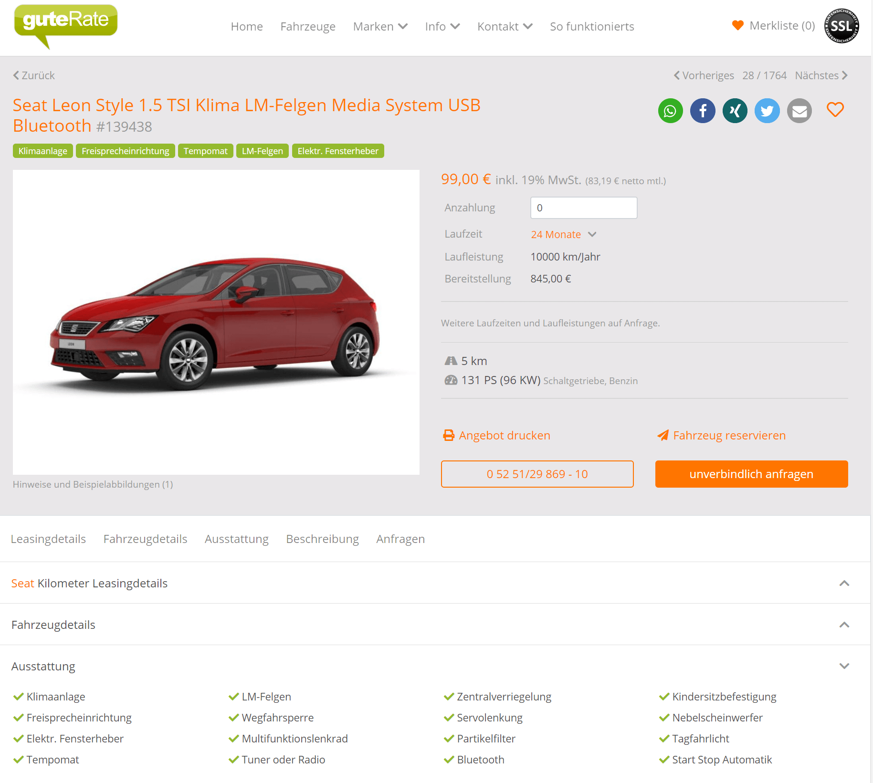Click Start Stop Automatik equipment item
This screenshot has height=783, width=873.
[722, 760]
